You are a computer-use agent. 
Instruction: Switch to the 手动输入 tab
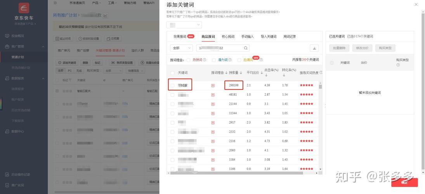click(248, 36)
